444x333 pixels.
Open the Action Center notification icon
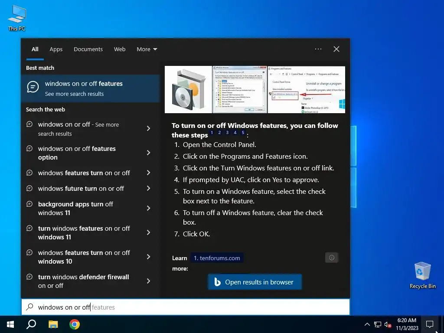(x=430, y=324)
